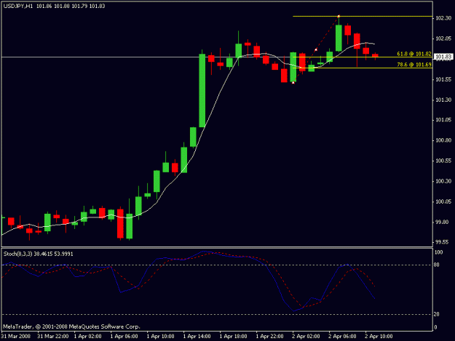Click the '2 Apr 06:00' time label
The width and height of the screenshot is (455, 341).
pos(342,337)
